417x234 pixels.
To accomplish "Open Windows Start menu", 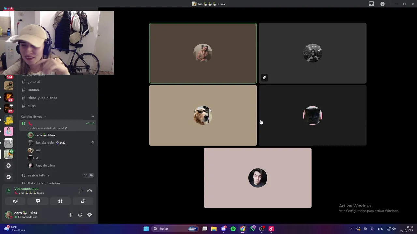I will (146, 229).
